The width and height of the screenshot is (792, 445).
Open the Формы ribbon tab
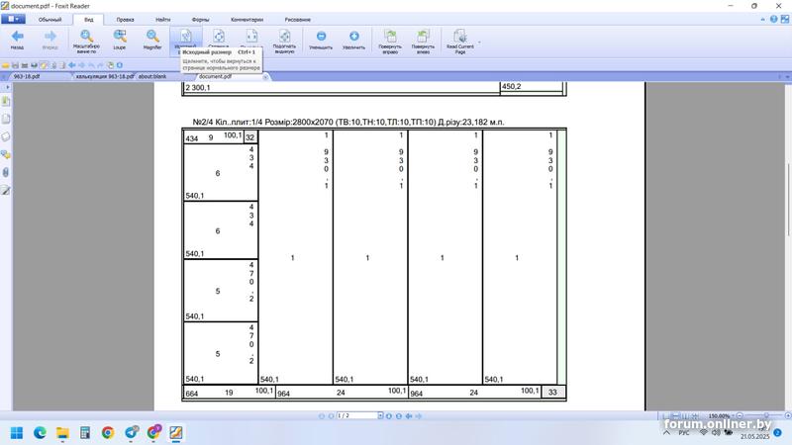(200, 20)
